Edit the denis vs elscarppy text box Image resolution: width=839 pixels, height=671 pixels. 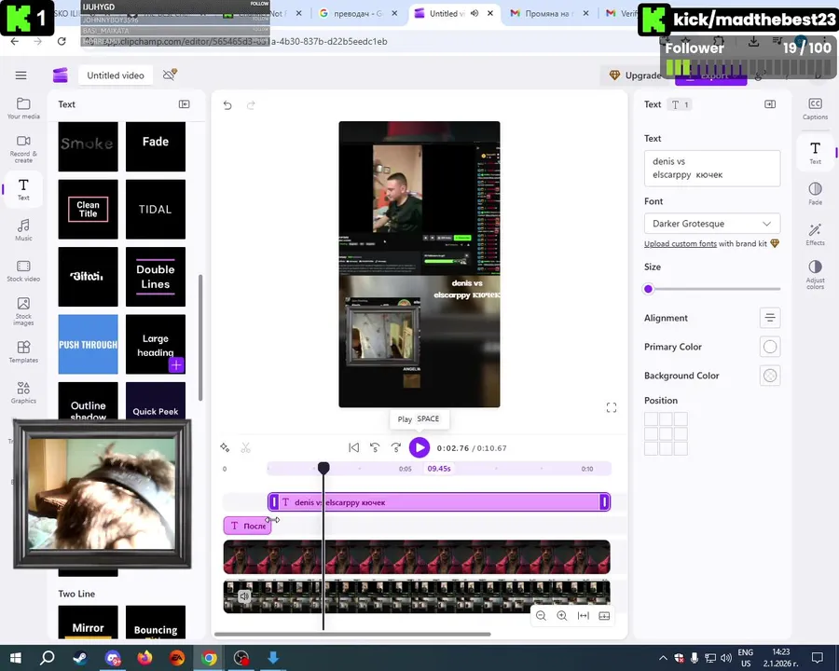(x=712, y=168)
